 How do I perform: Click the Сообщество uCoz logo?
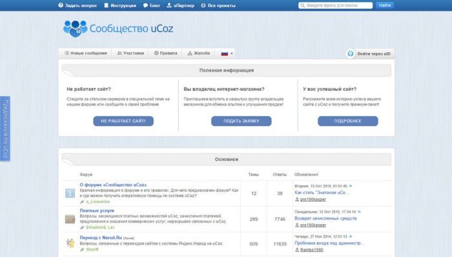tap(118, 28)
